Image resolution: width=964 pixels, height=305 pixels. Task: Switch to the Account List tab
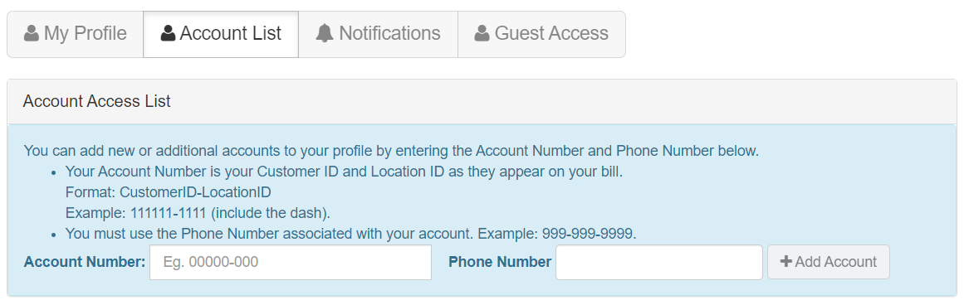click(x=221, y=34)
